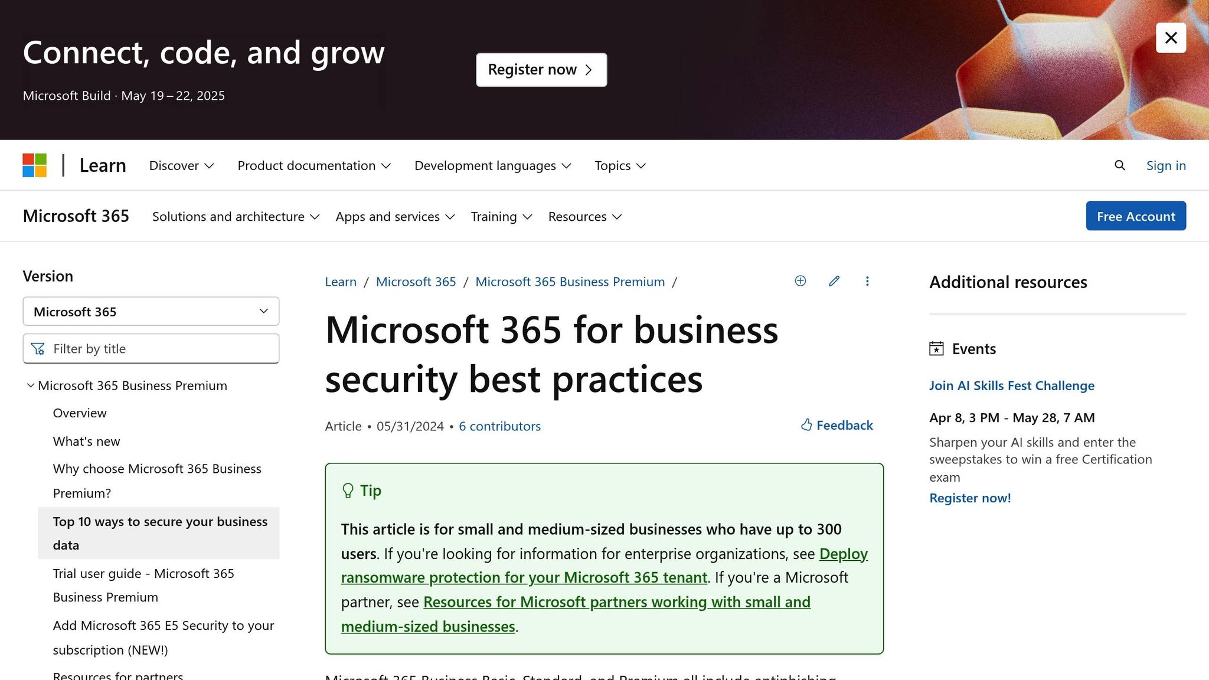Expand Apps and services menu
This screenshot has height=680, width=1209.
pos(395,217)
